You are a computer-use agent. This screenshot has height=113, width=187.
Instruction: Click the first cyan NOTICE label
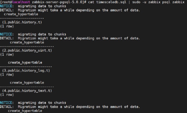(6, 6)
